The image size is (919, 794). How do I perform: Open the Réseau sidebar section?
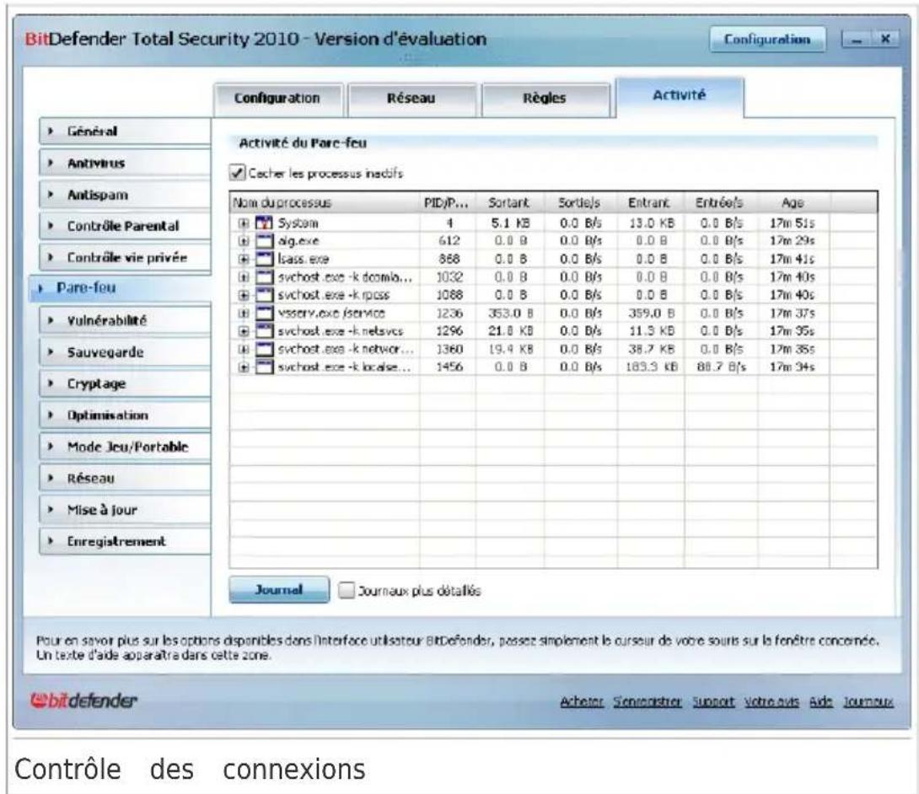(x=125, y=479)
